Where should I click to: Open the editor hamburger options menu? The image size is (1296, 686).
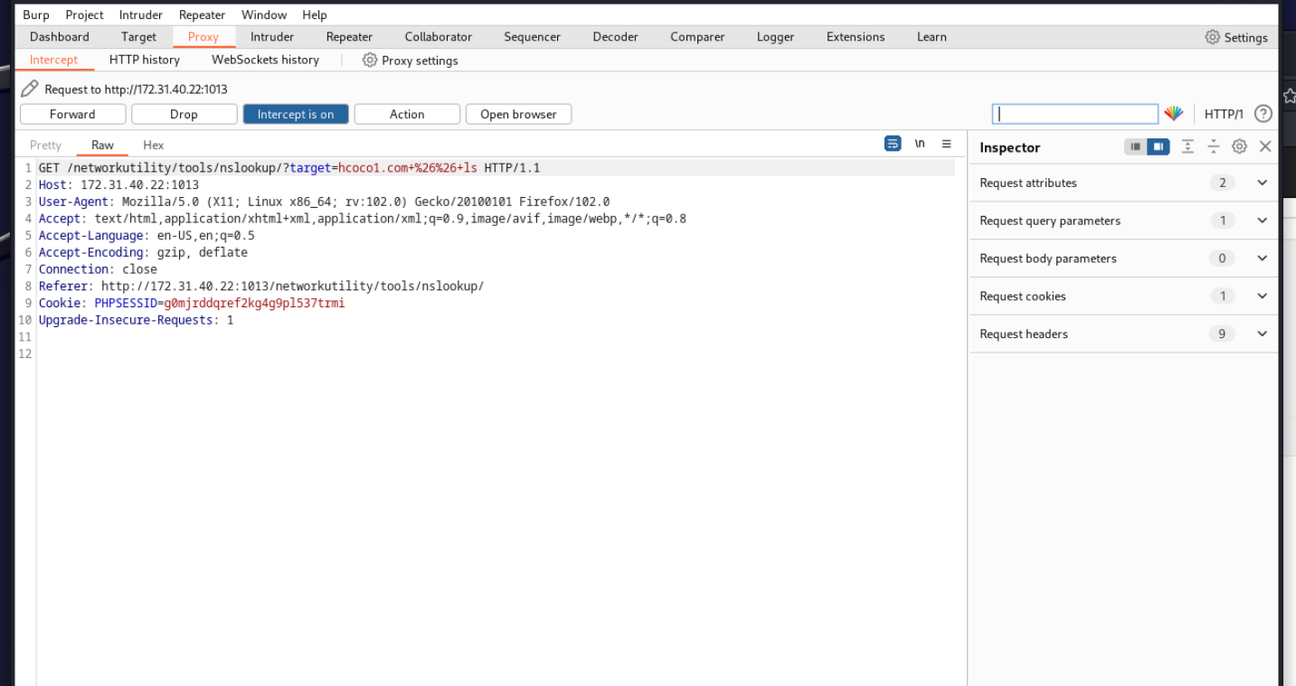click(946, 144)
